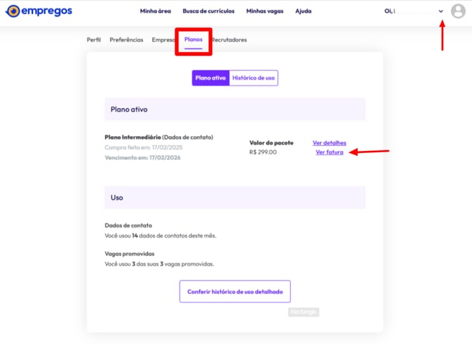The image size is (472, 344).
Task: Open the Ver detalhes link
Action: tap(329, 143)
